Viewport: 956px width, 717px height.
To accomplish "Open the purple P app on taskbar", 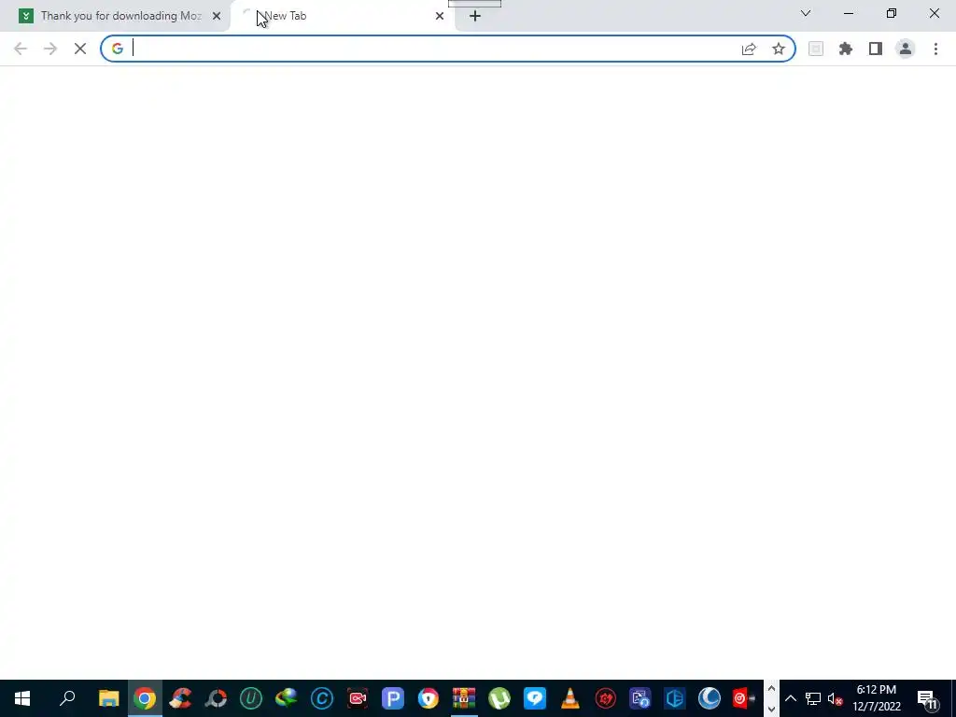I will point(393,698).
